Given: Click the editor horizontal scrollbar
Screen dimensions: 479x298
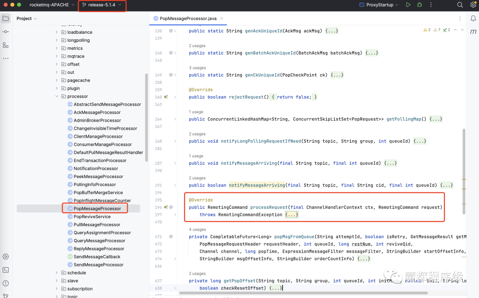Looking at the screenshot, I should pos(303,293).
